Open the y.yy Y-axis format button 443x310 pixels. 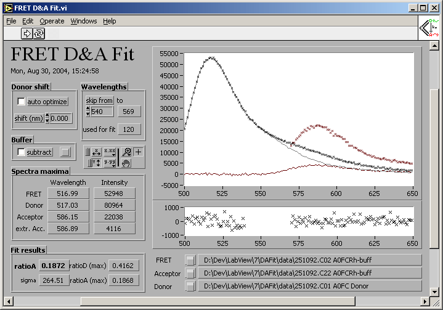(110, 163)
